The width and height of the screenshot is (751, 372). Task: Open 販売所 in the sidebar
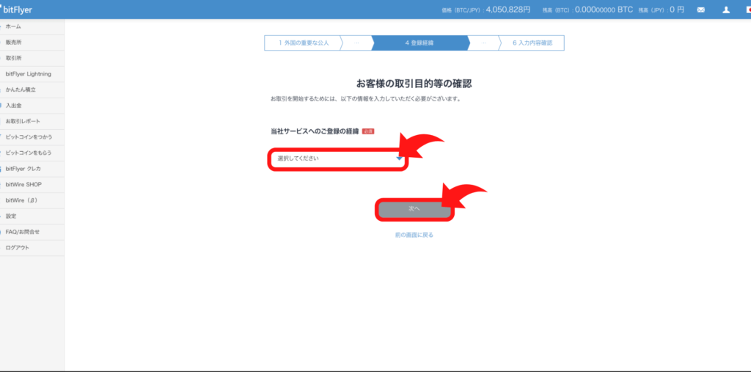[32, 43]
